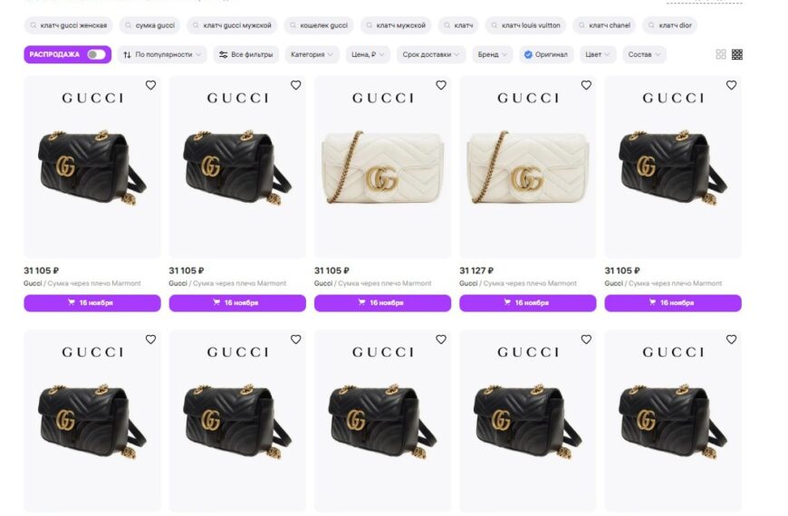Favorite the last bag in the top row
Viewport: 788px width, 516px height.
(x=731, y=85)
